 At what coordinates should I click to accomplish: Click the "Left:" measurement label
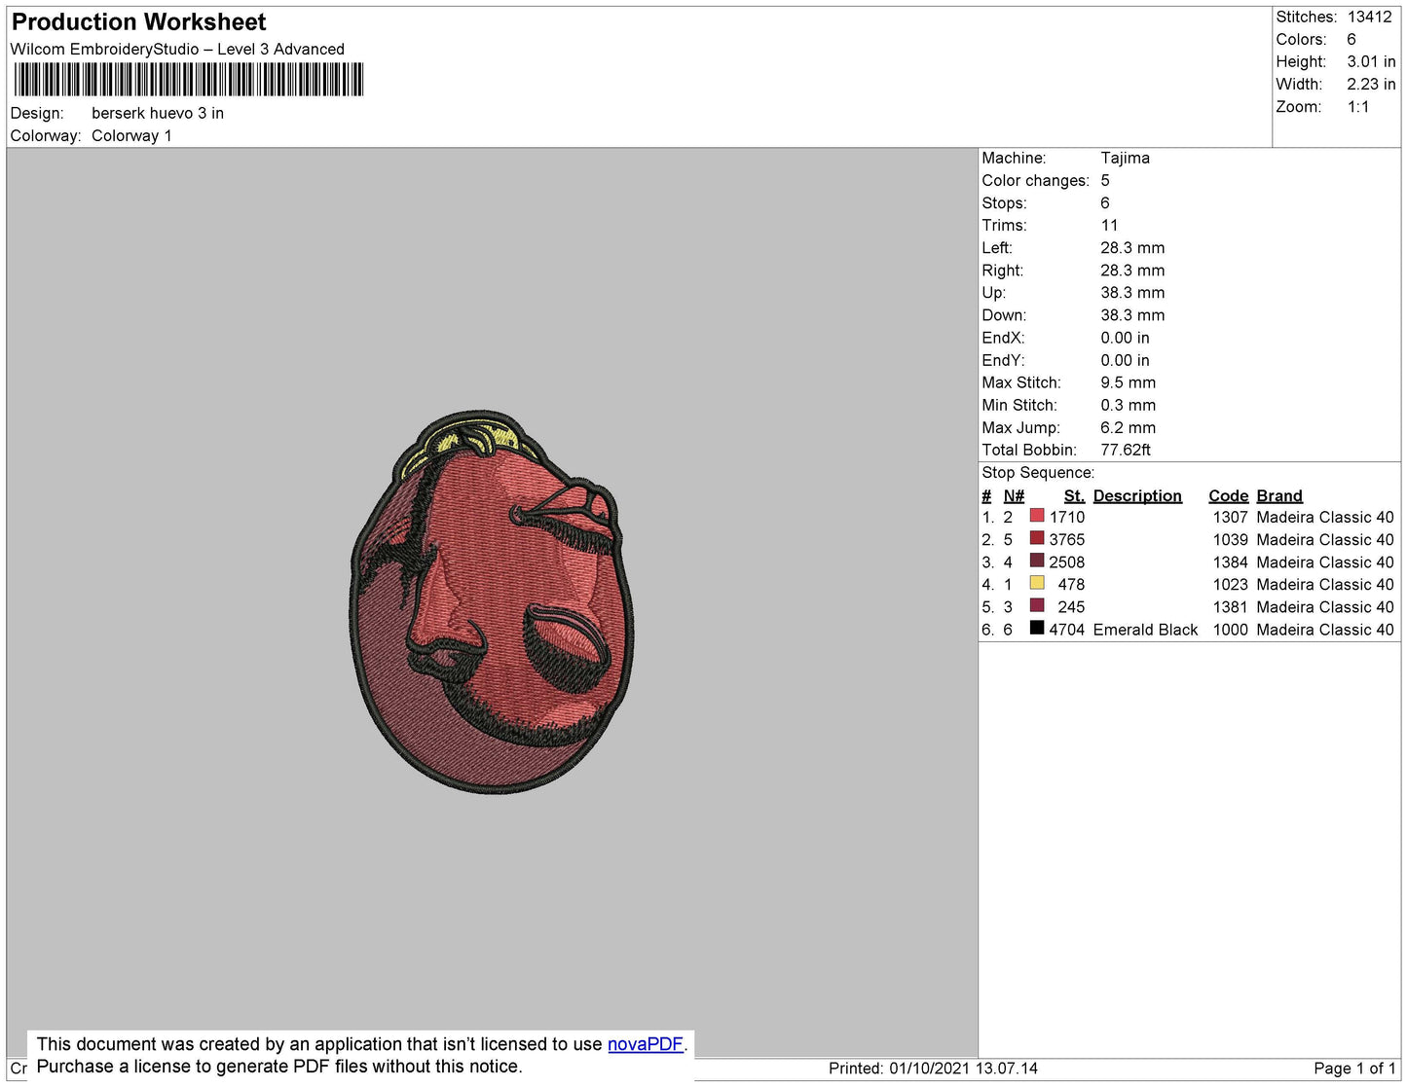997,247
